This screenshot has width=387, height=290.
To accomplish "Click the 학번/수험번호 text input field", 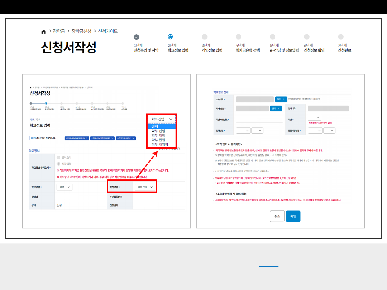I will coord(259,120).
